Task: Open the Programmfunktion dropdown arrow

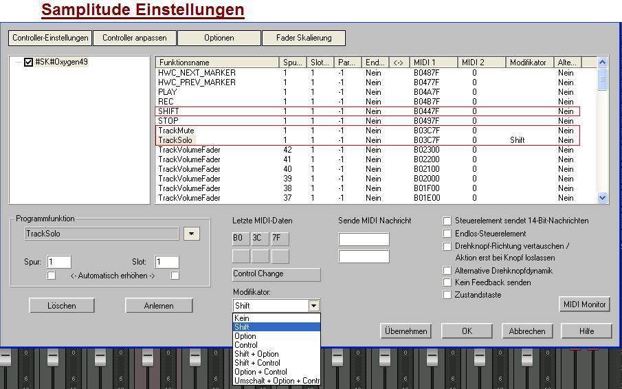Action: click(191, 234)
